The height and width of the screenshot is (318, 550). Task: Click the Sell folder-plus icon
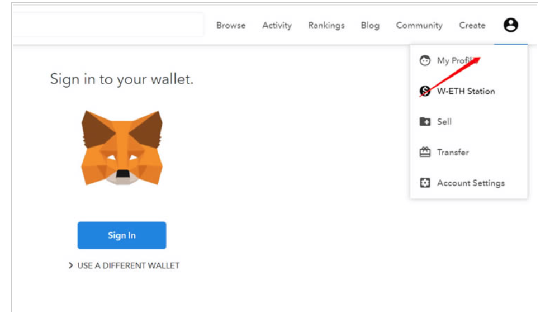[425, 122]
